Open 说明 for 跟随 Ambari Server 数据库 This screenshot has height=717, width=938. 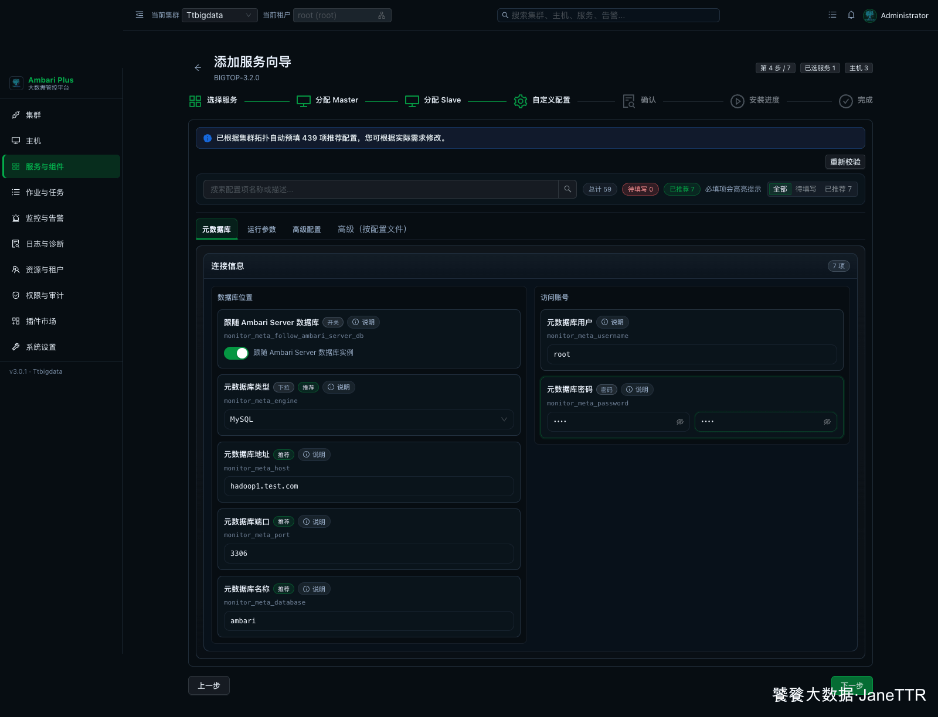coord(363,322)
